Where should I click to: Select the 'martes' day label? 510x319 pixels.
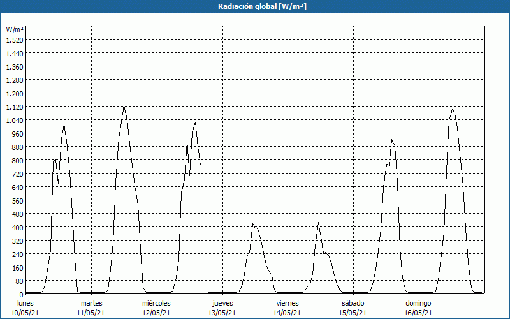pos(92,303)
